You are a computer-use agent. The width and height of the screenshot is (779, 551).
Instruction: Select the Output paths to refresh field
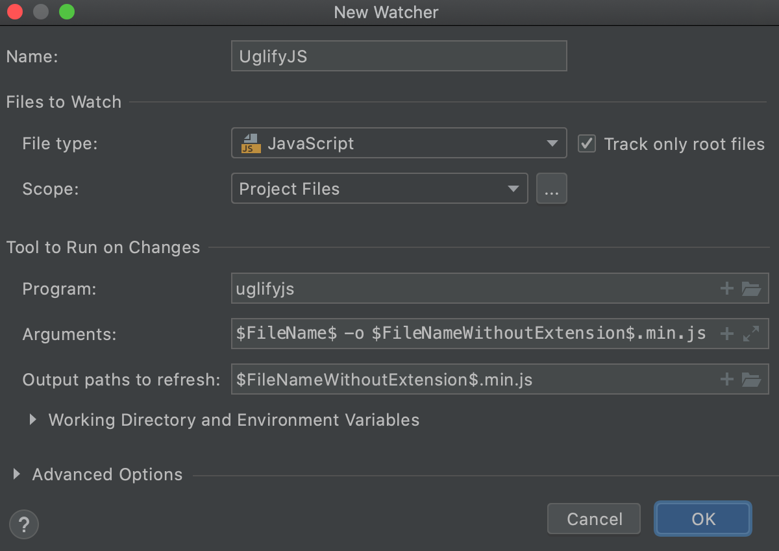click(454, 379)
